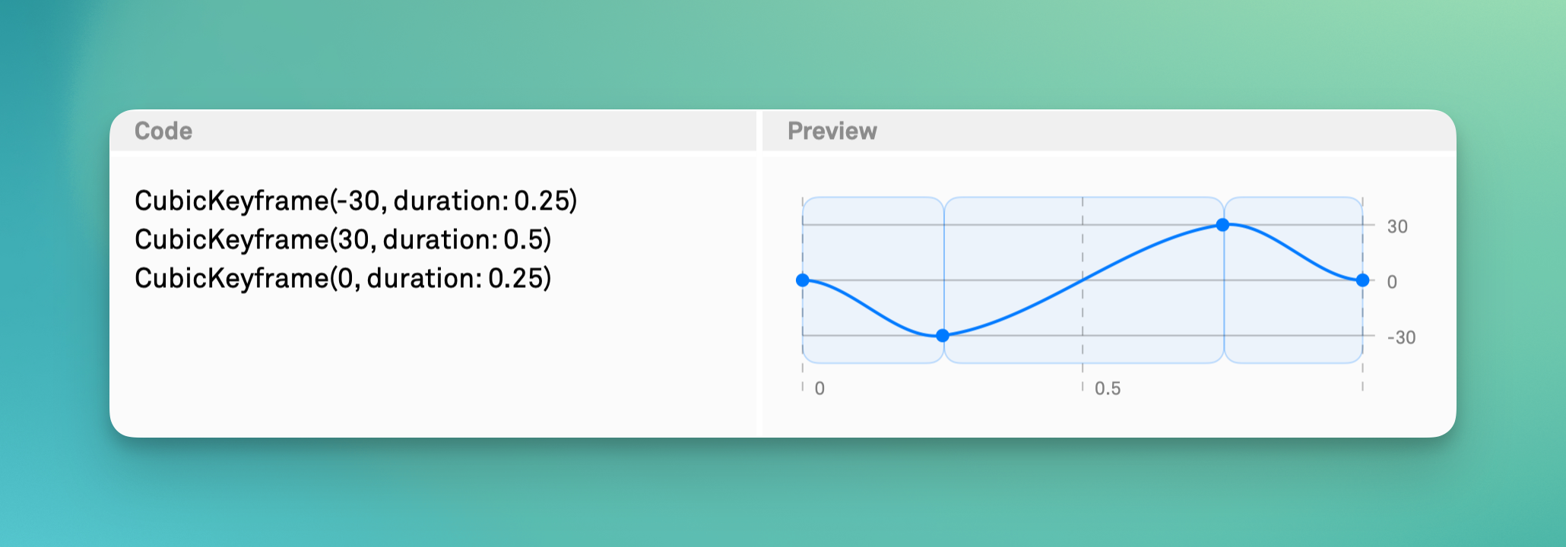This screenshot has height=547, width=1566.
Task: Select the starting keyframe point at value 0
Action: click(x=803, y=280)
